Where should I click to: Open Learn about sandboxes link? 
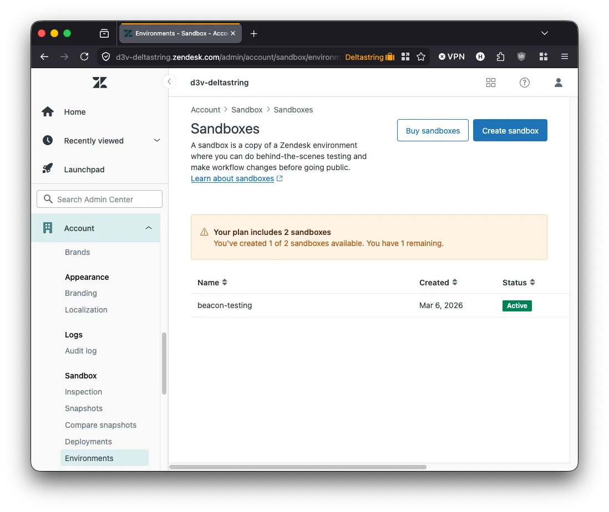(x=232, y=178)
